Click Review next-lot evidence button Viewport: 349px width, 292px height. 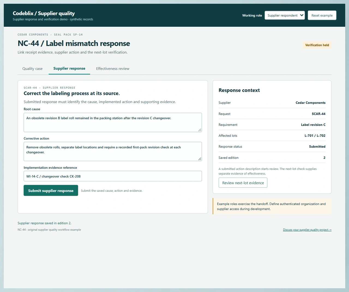(243, 183)
